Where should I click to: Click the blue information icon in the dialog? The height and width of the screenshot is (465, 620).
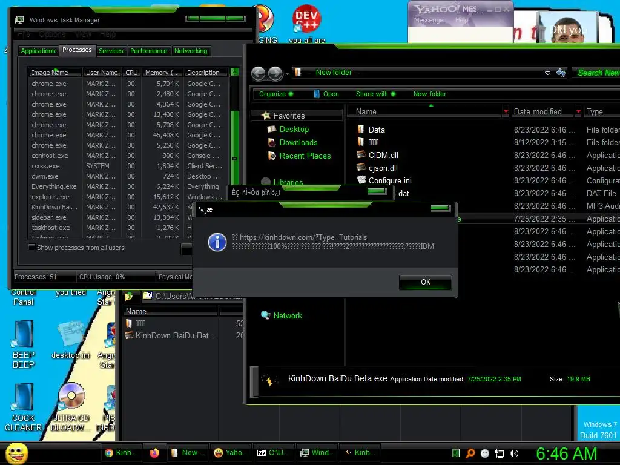(217, 242)
